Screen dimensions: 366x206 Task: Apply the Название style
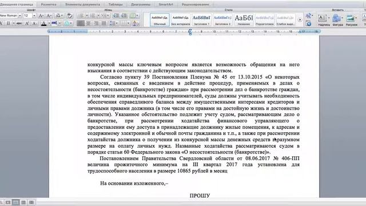[x=244, y=19]
